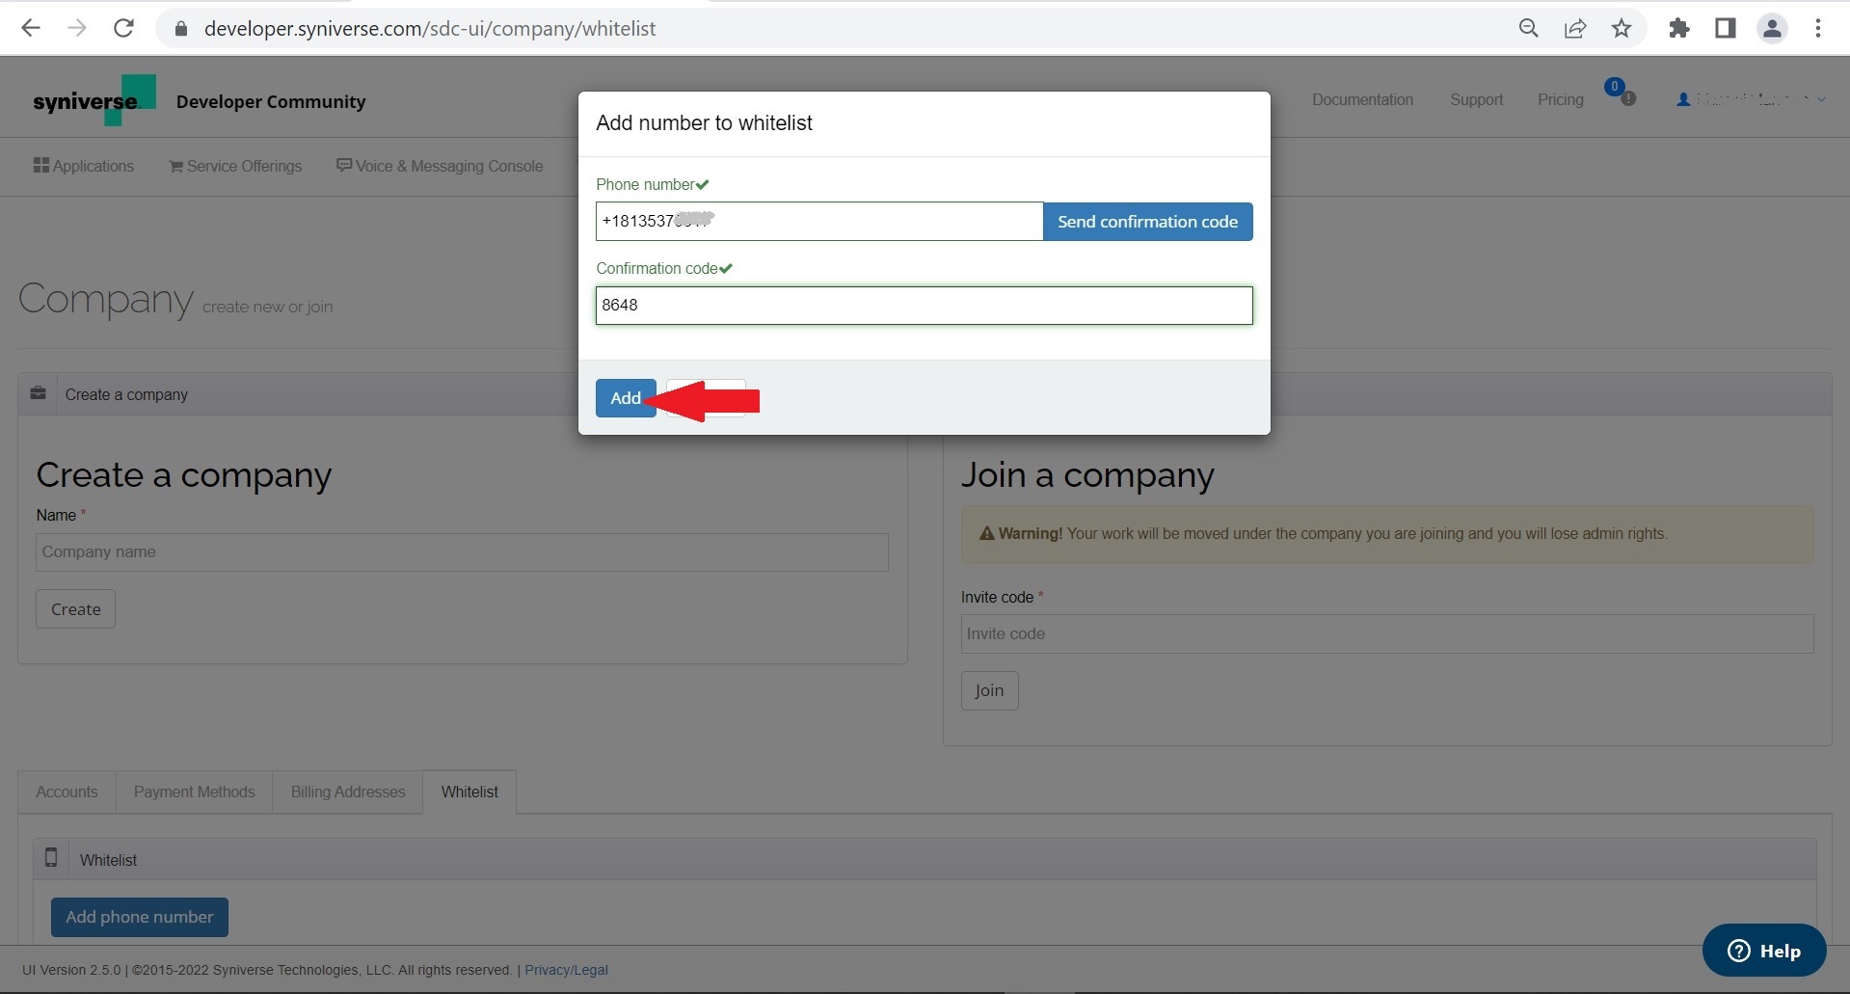Image resolution: width=1850 pixels, height=994 pixels.
Task: Click the Company name field
Action: tap(462, 552)
